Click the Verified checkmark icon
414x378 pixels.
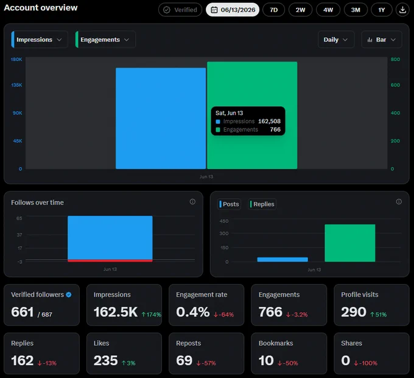[x=167, y=10]
